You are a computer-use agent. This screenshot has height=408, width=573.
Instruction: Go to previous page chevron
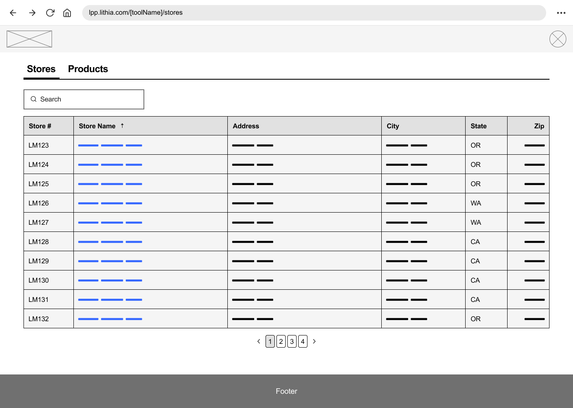coord(259,341)
